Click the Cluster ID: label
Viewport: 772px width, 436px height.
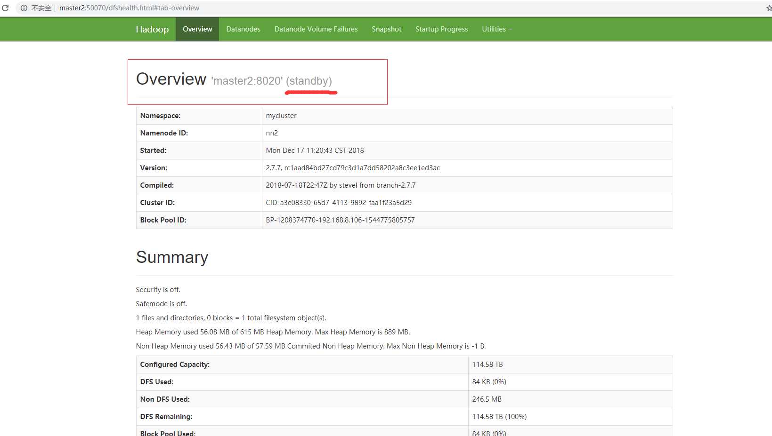pyautogui.click(x=157, y=203)
